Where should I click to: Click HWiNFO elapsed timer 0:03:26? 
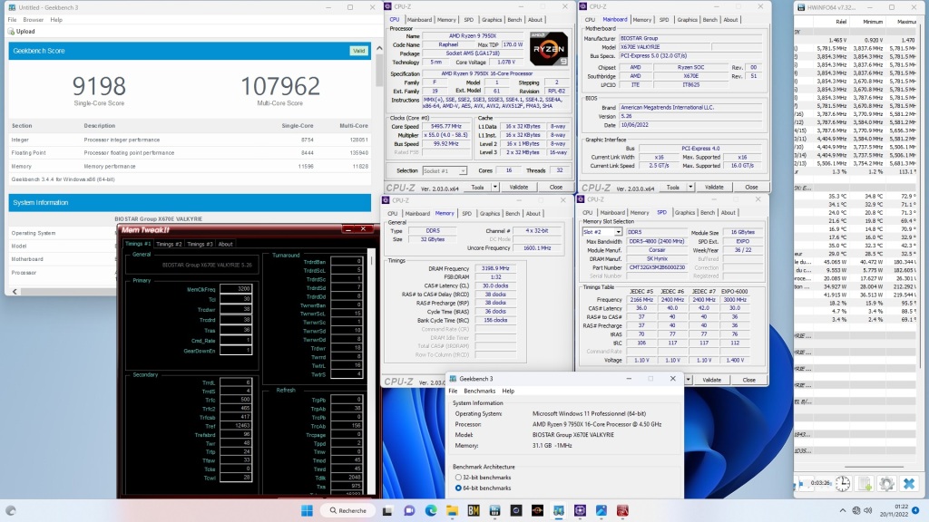click(x=820, y=483)
